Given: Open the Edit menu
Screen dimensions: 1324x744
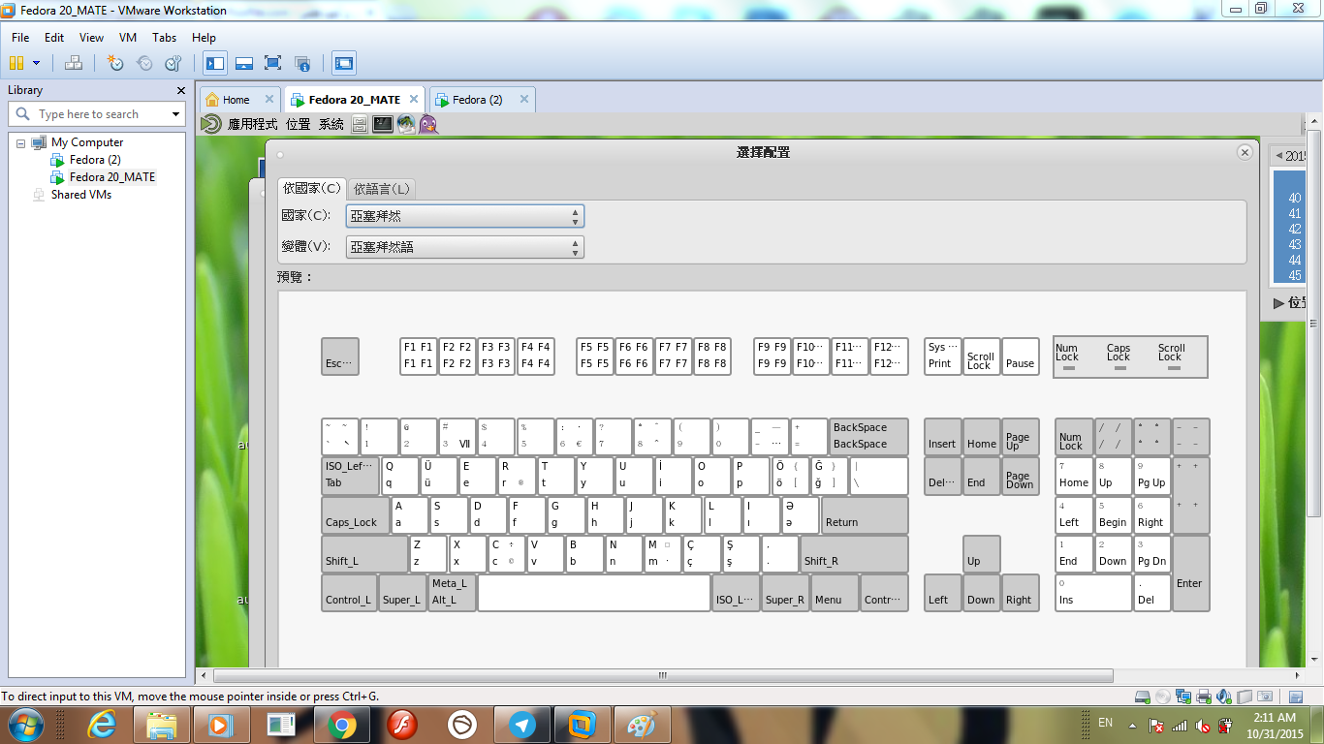Looking at the screenshot, I should tap(54, 38).
